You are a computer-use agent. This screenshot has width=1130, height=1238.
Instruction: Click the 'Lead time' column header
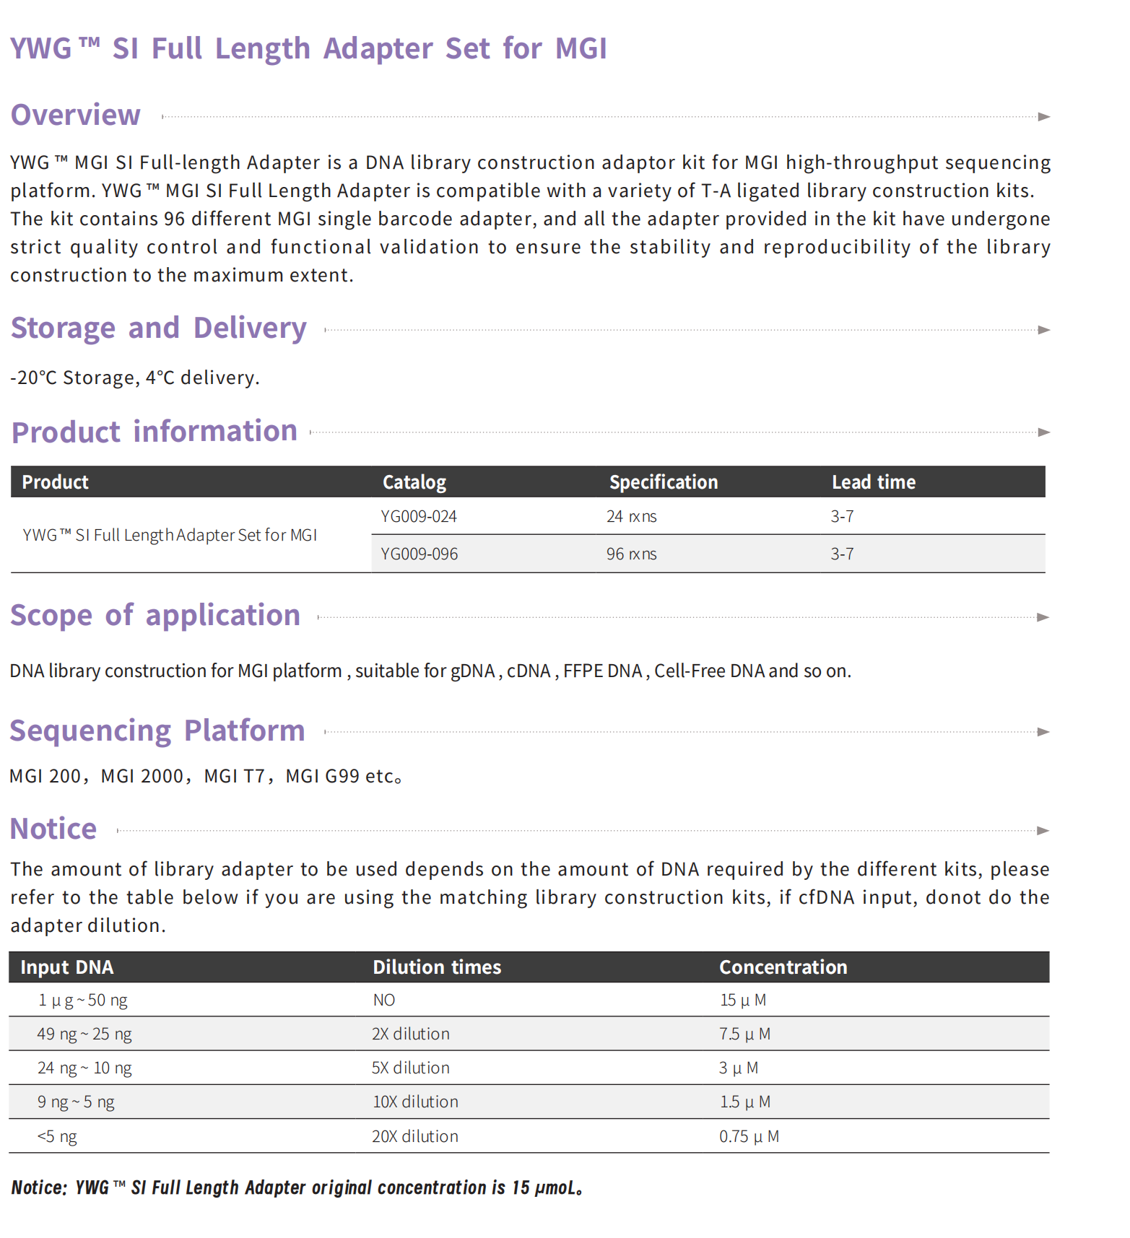tap(874, 482)
